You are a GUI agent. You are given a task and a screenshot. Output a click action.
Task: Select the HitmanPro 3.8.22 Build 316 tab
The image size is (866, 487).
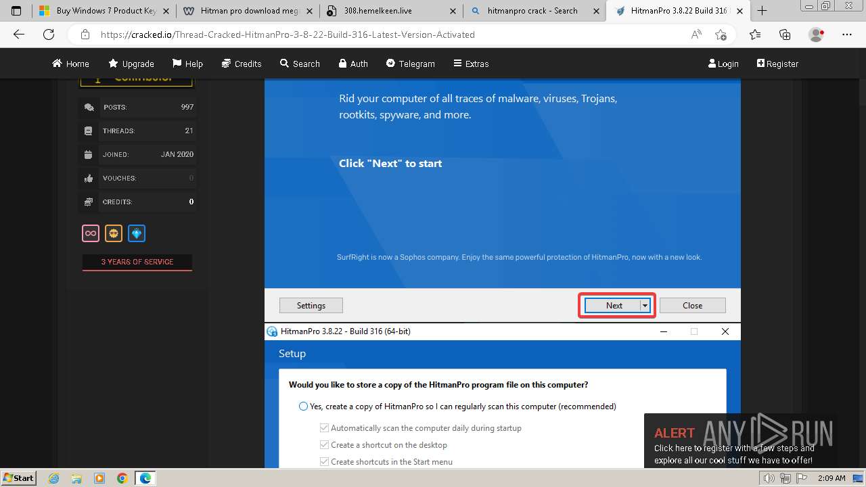679,11
